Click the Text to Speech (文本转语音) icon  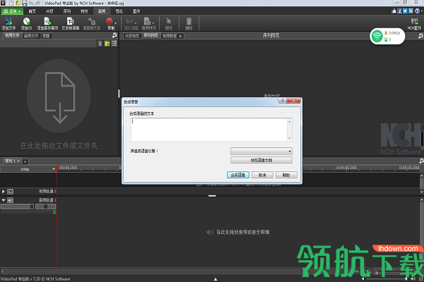point(70,21)
